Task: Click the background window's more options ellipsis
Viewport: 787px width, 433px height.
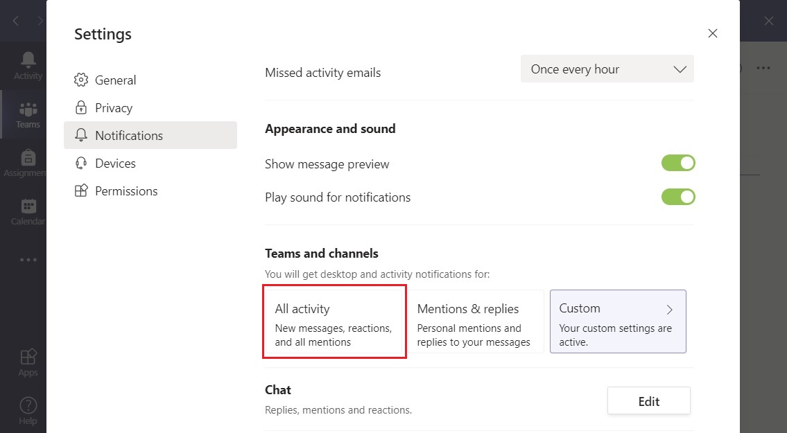Action: click(763, 68)
